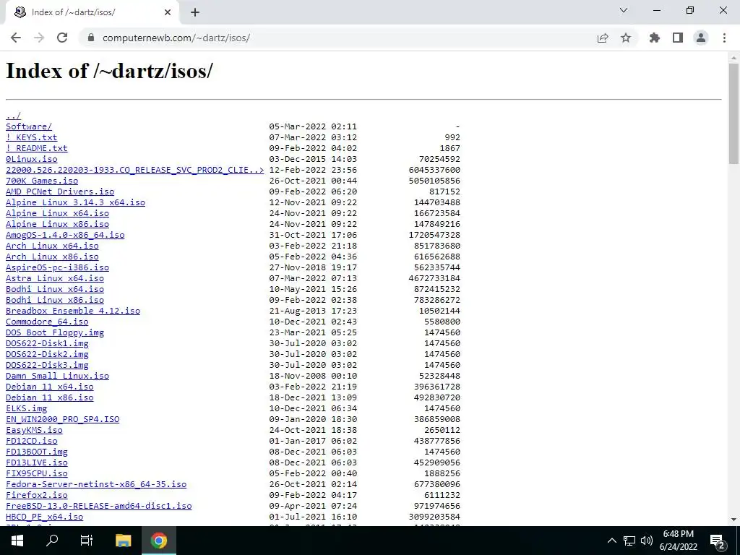The height and width of the screenshot is (555, 740).
Task: Download AMD_PCNet_Drivers.iso
Action: [x=60, y=192]
